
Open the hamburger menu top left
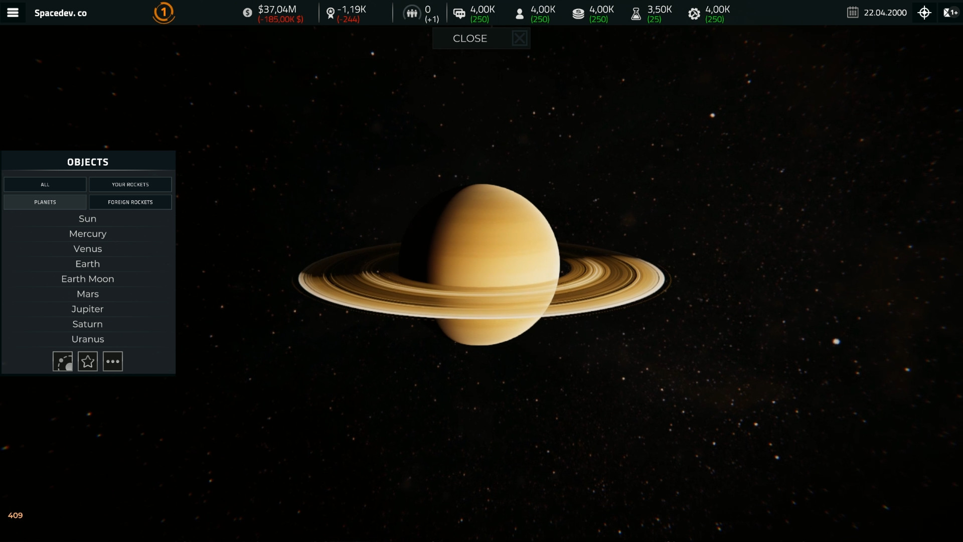(14, 13)
